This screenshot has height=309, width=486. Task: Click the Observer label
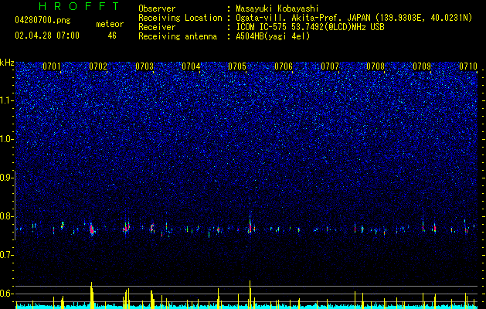click(x=157, y=8)
